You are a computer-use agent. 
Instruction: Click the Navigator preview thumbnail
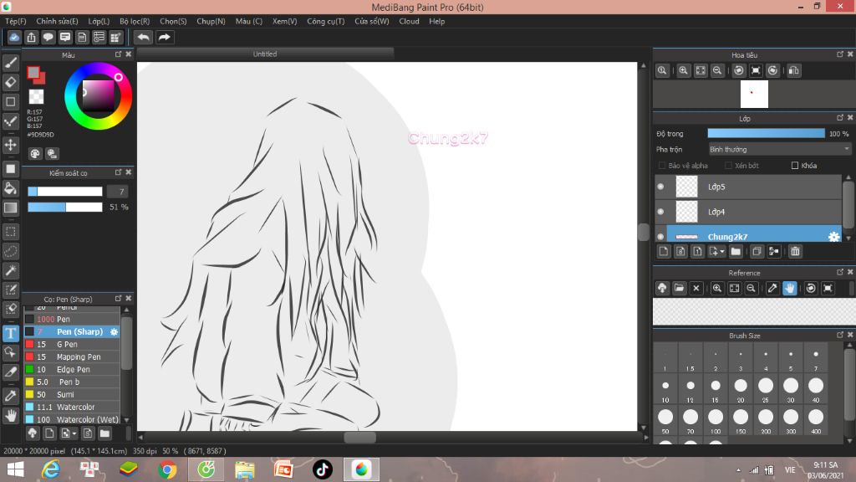[x=754, y=94]
